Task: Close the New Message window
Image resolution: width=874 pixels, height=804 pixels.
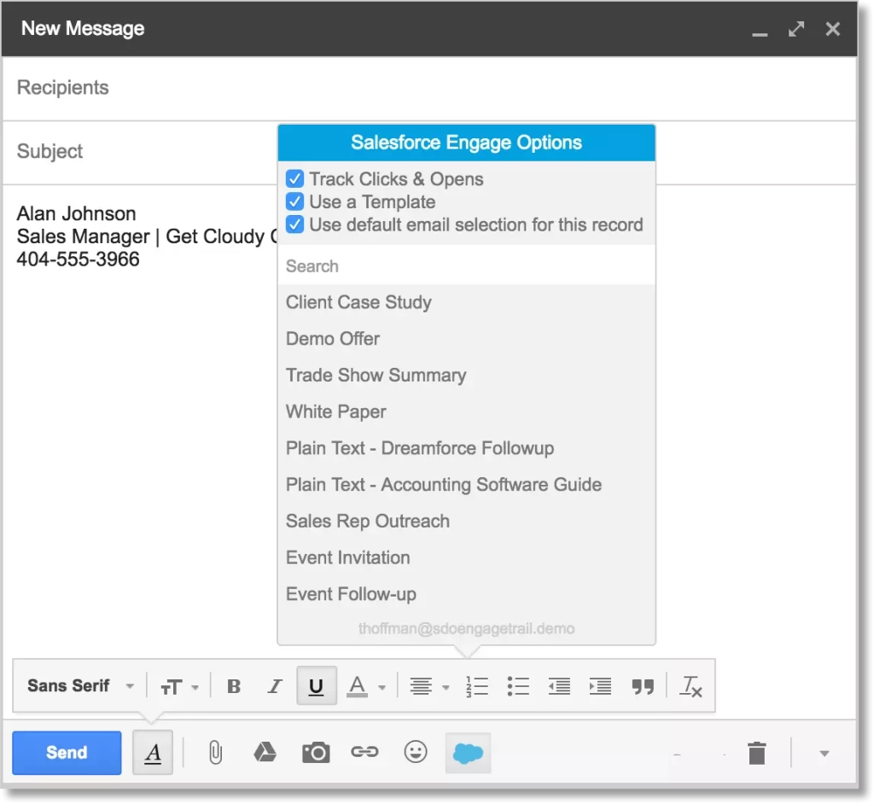Action: coord(833,28)
